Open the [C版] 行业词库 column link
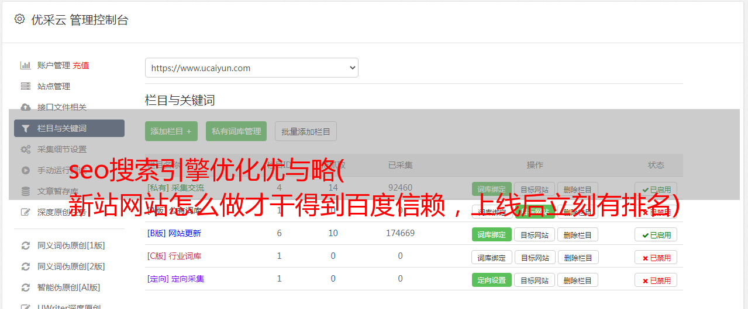Viewport: 748px width, 309px height. click(x=174, y=256)
